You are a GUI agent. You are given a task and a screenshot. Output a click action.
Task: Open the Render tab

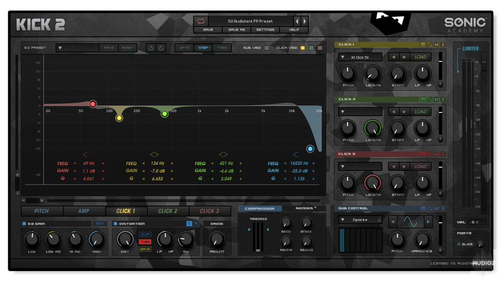coord(305,208)
